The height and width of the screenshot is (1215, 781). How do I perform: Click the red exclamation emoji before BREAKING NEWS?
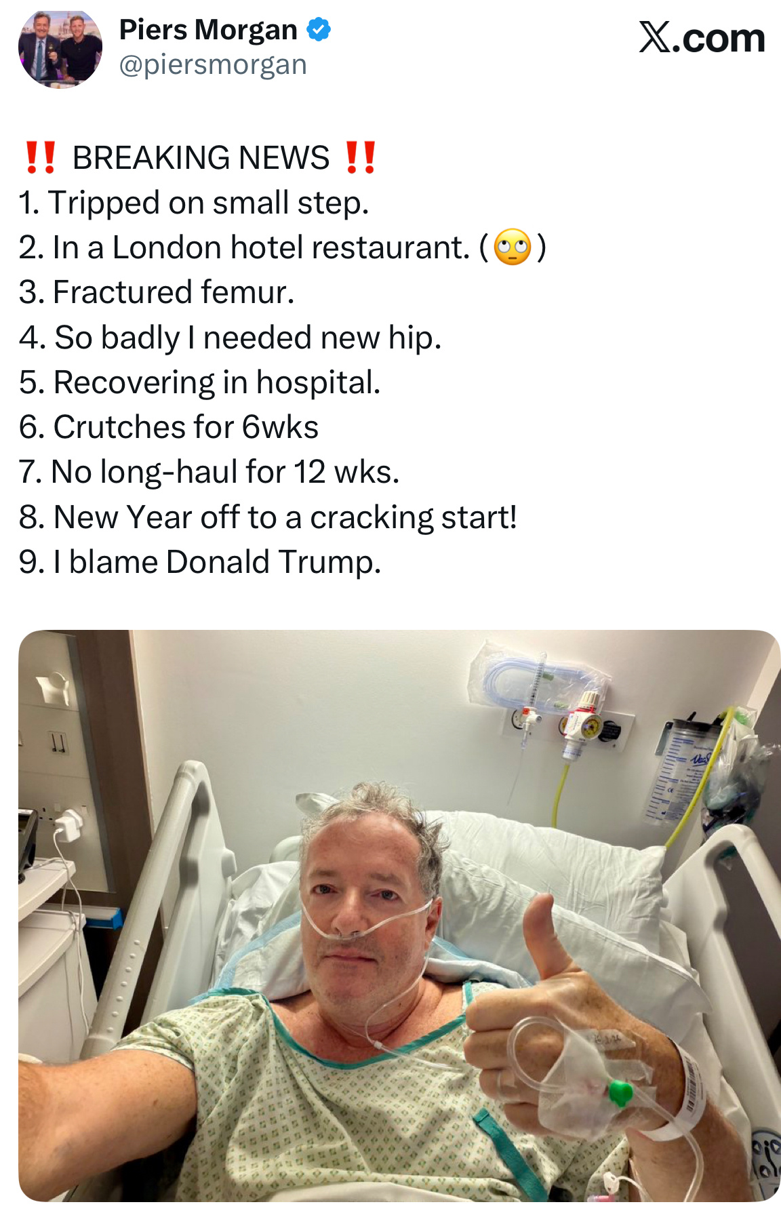[40, 157]
